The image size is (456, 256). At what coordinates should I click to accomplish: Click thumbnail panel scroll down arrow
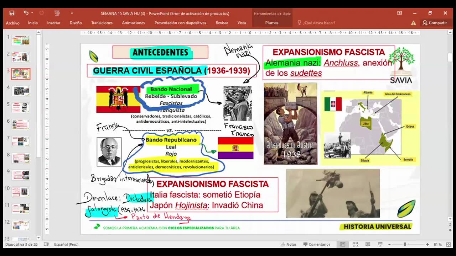(38, 238)
